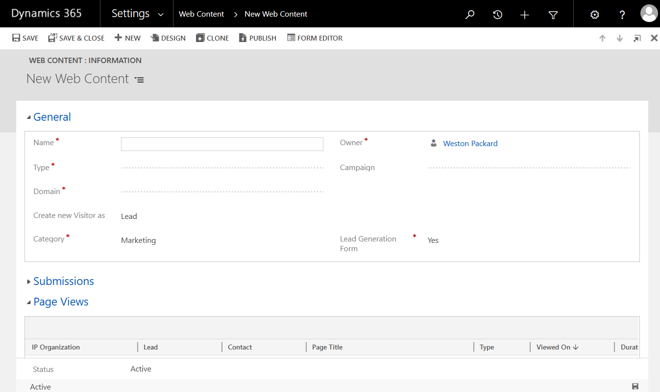The image size is (660, 392).
Task: Open Design from command bar
Action: click(168, 38)
